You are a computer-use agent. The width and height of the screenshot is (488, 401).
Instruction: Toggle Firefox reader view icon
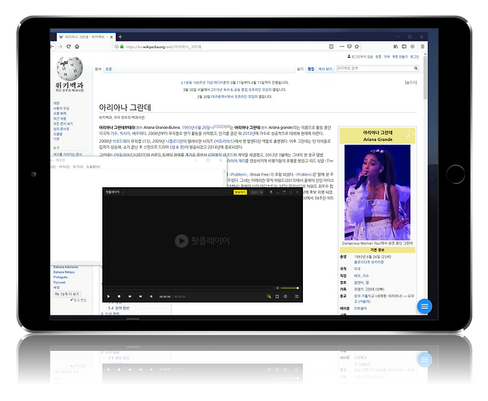point(331,46)
